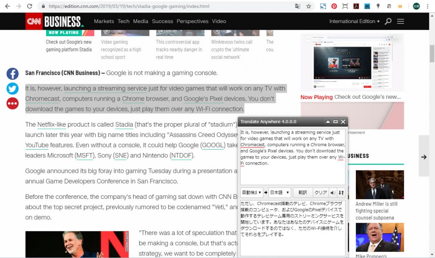The height and width of the screenshot is (258, 435).
Task: Follow the Chrome link in article
Action: pyautogui.click(x=133, y=99)
